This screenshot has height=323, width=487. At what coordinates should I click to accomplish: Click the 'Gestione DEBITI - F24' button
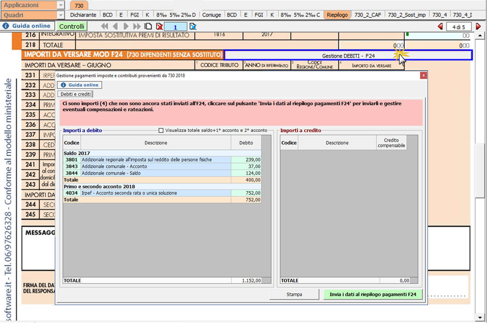348,56
